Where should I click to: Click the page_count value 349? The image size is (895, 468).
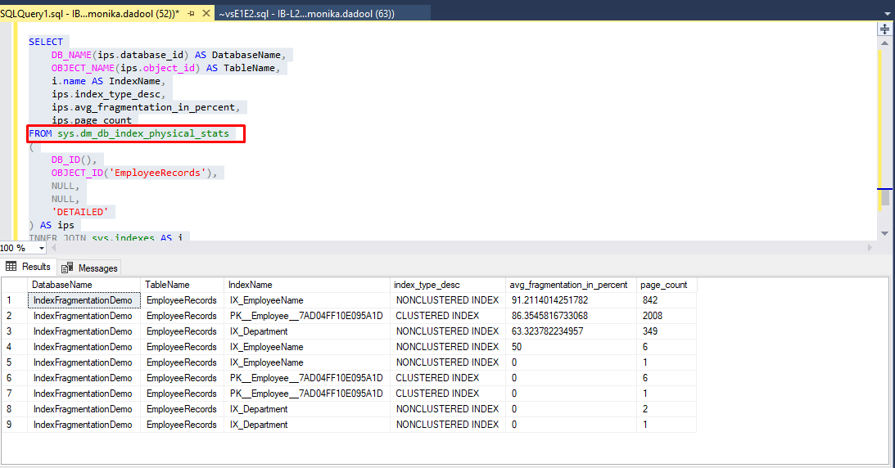(x=649, y=331)
